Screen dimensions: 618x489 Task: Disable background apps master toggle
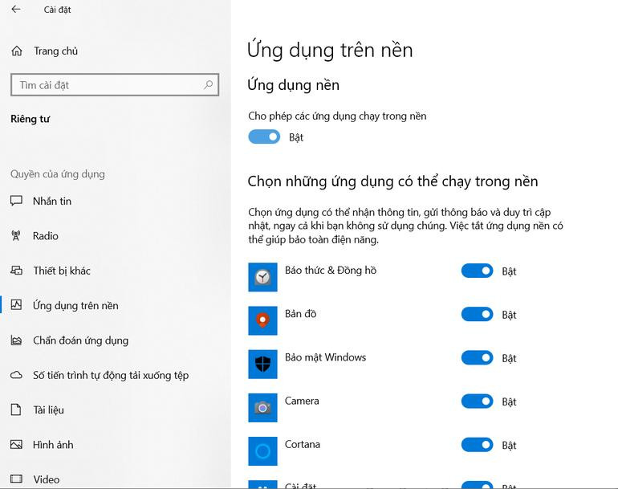point(264,137)
